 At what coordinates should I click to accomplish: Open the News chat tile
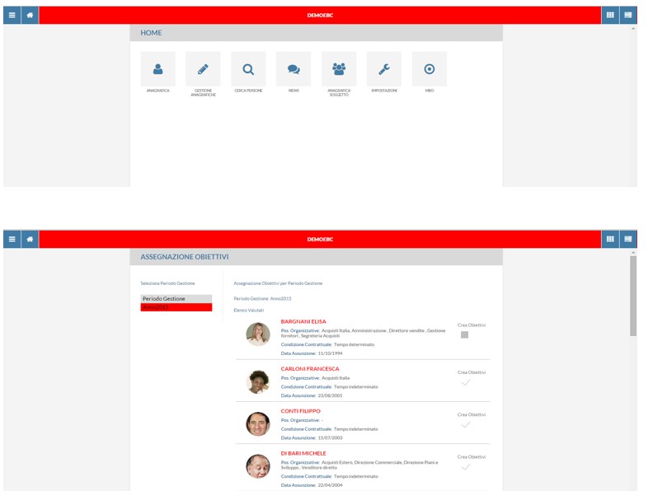pos(293,69)
